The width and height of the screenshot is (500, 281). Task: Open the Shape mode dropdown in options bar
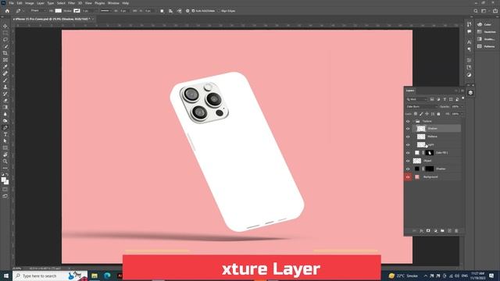pyautogui.click(x=38, y=11)
